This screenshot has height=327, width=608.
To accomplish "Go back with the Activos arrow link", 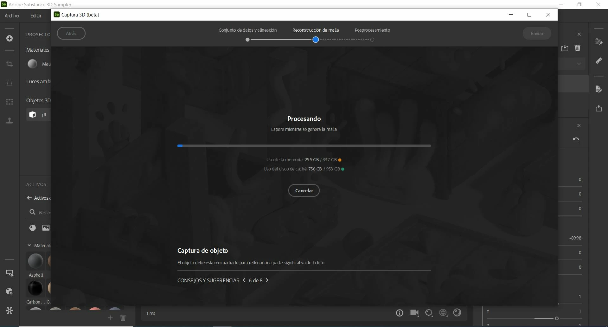I will pos(39,198).
